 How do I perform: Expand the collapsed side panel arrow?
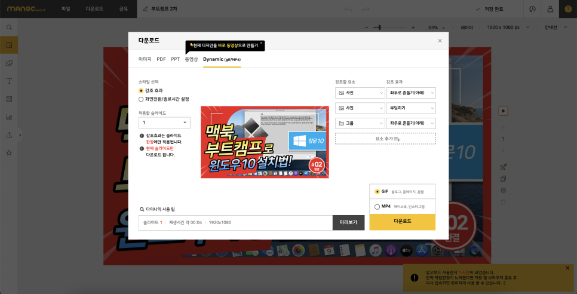20,135
